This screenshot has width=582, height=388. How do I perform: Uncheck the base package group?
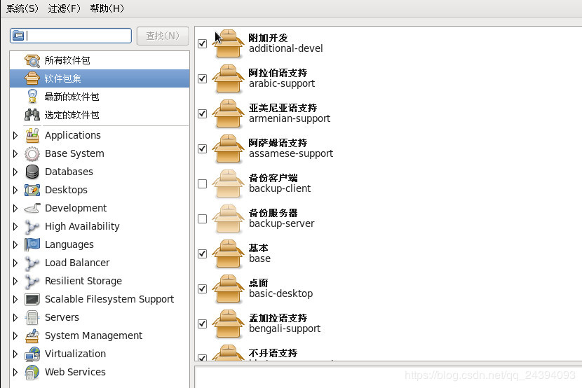(x=202, y=254)
